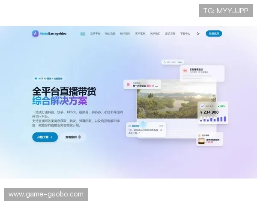
Task: Click the ¥ 99.00 product price
Action: [x=210, y=142]
